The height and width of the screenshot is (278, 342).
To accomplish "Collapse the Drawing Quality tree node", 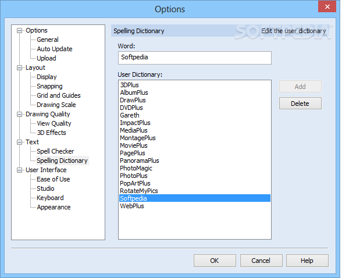I will 19,114.
